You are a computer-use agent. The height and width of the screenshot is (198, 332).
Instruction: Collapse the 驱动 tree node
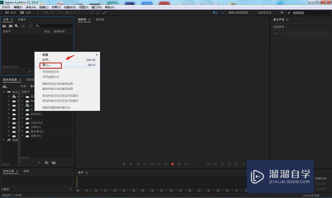coord(4,92)
